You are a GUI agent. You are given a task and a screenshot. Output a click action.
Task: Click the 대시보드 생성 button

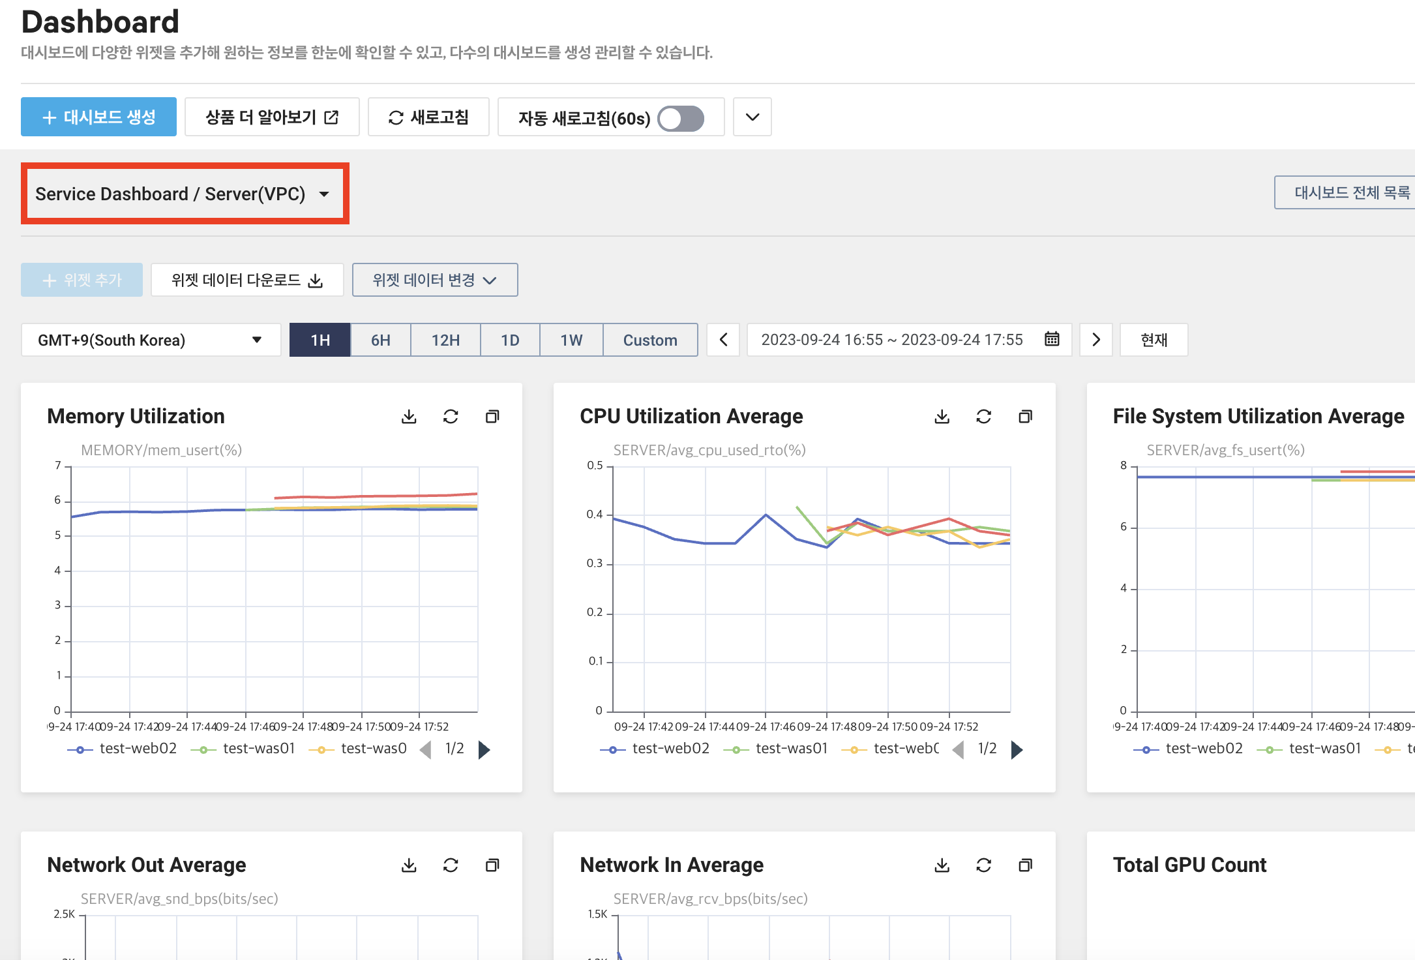(x=98, y=117)
